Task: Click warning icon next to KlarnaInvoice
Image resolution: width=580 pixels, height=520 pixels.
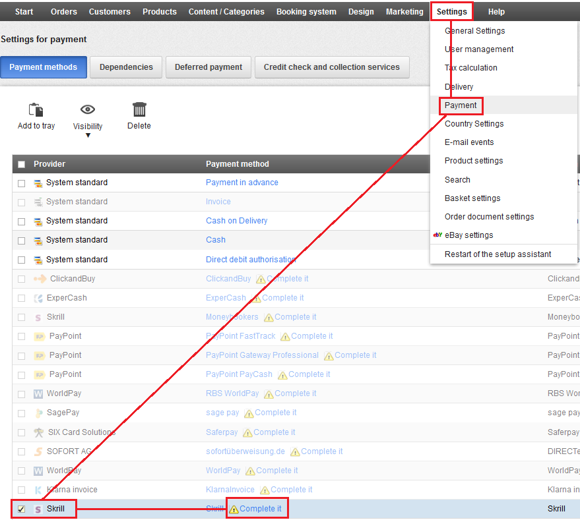Action: 265,490
